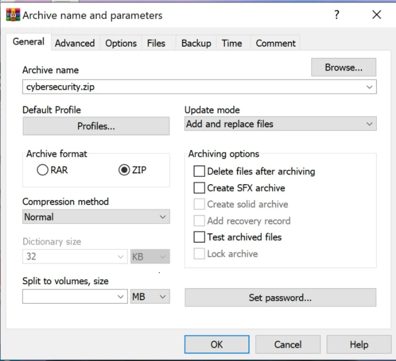Open the Advanced tab
Screen dimensions: 396x361
click(x=75, y=43)
